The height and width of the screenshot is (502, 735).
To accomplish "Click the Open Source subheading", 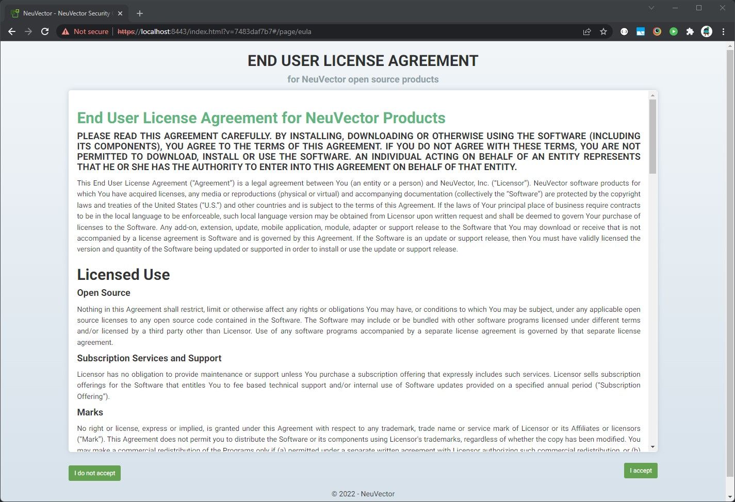I will 104,293.
